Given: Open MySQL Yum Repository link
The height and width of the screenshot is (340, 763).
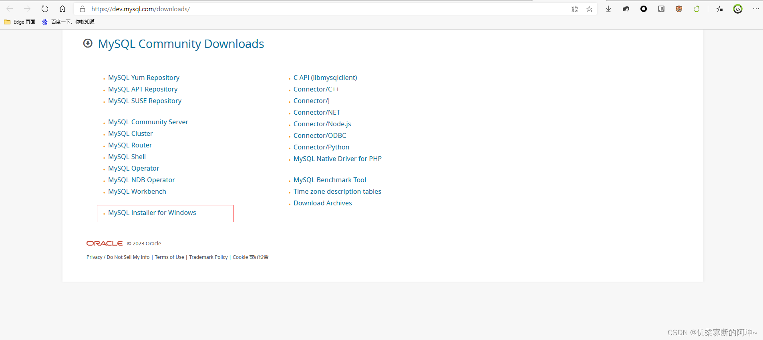Looking at the screenshot, I should click(x=144, y=78).
